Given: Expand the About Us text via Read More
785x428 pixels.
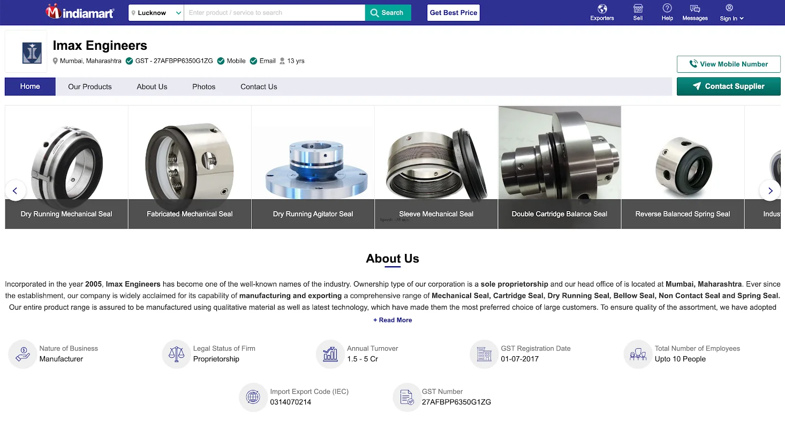Looking at the screenshot, I should [x=392, y=320].
